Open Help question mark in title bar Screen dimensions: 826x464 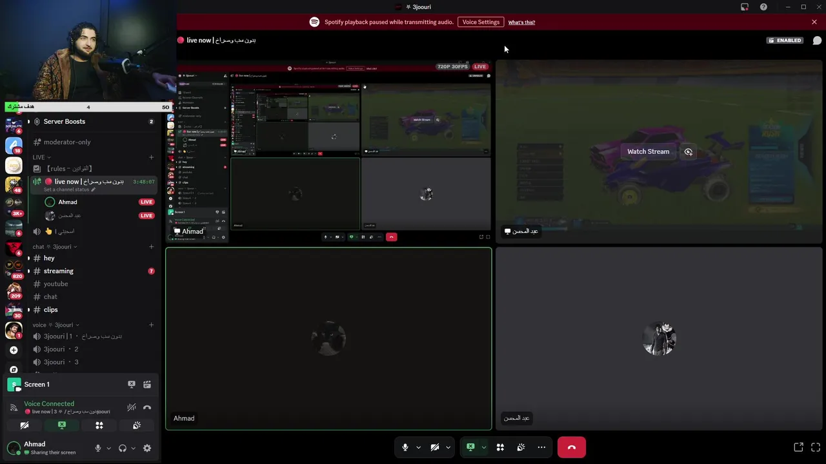pos(763,7)
